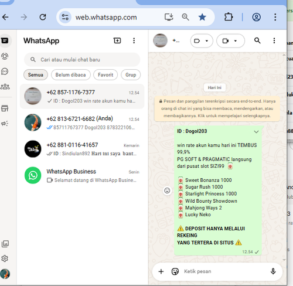293x286 pixels.
Task: Click the 'Hari ini' date label
Action: pos(214,87)
